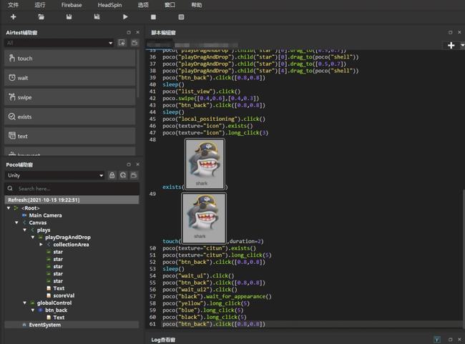Open the Unity mode dropdown in Poco panel

(x=55, y=175)
